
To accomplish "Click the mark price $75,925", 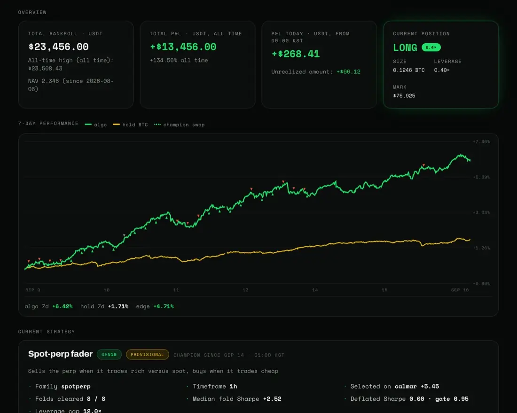I will click(404, 96).
